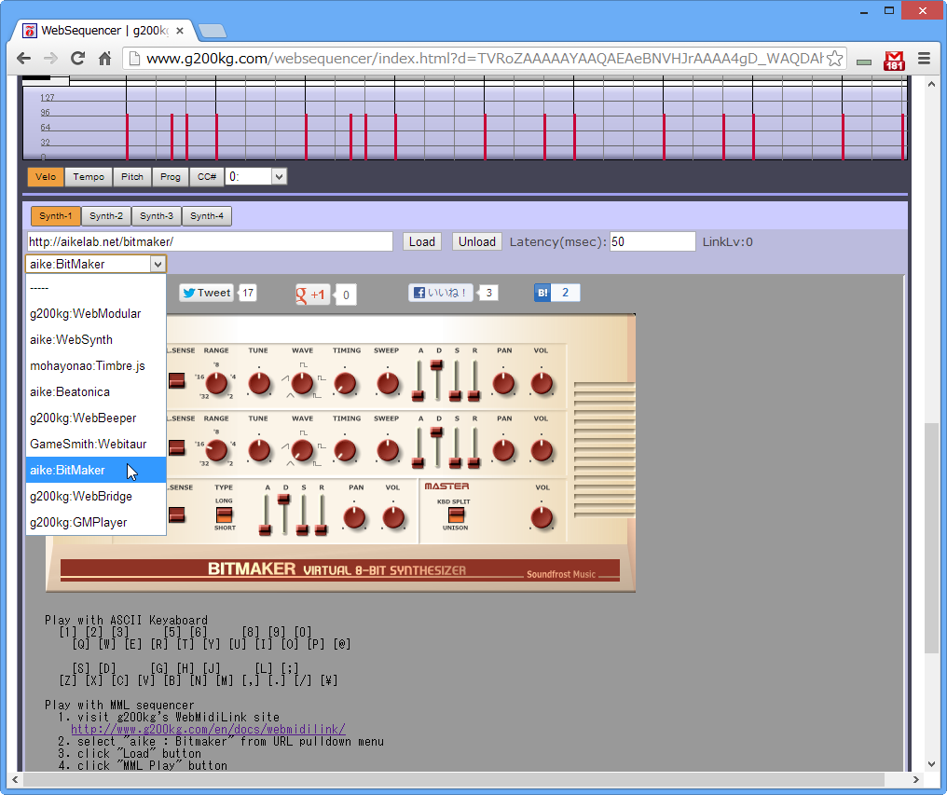Screen dimensions: 947x795
Task: Click the Facebook like button
Action: click(440, 293)
